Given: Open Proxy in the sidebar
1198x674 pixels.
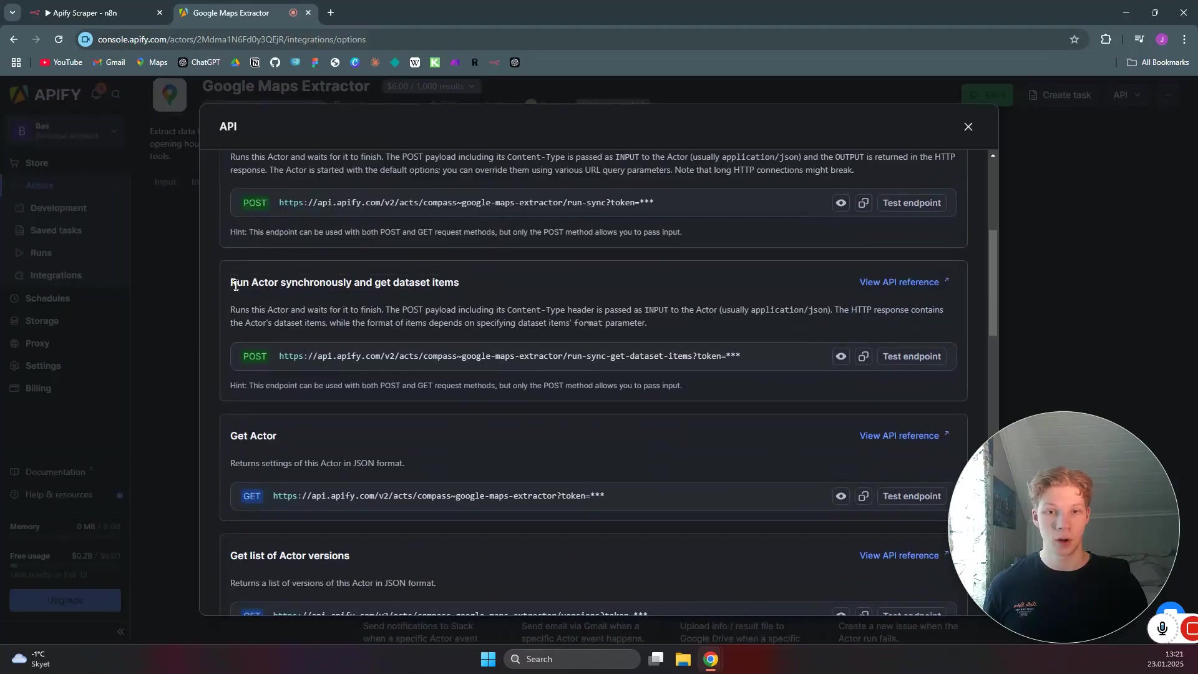Looking at the screenshot, I should click(37, 343).
